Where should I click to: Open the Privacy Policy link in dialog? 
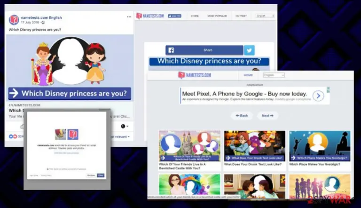pos(46,176)
